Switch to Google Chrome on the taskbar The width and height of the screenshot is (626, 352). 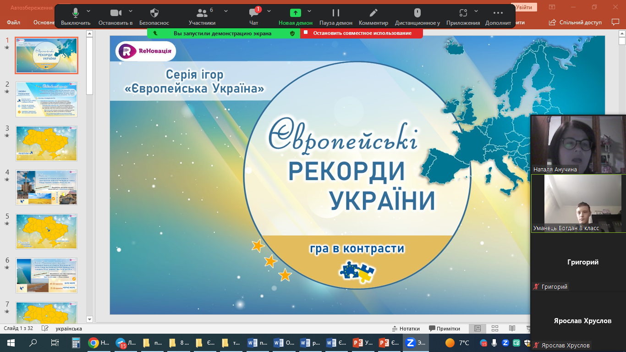click(99, 343)
